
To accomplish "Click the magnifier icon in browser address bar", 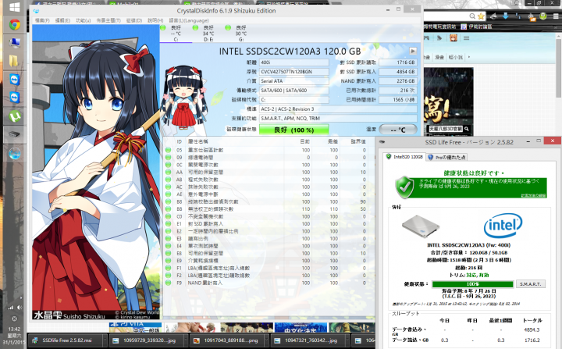I will 472,16.
